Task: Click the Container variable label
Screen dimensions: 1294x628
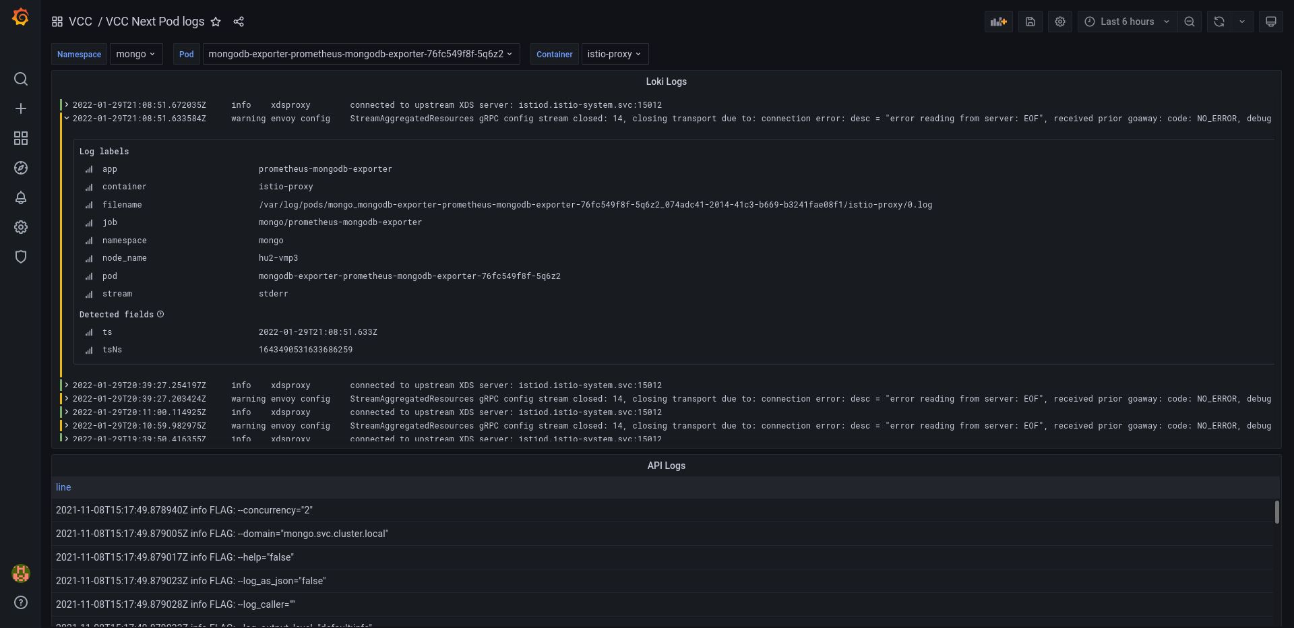Action: point(555,54)
